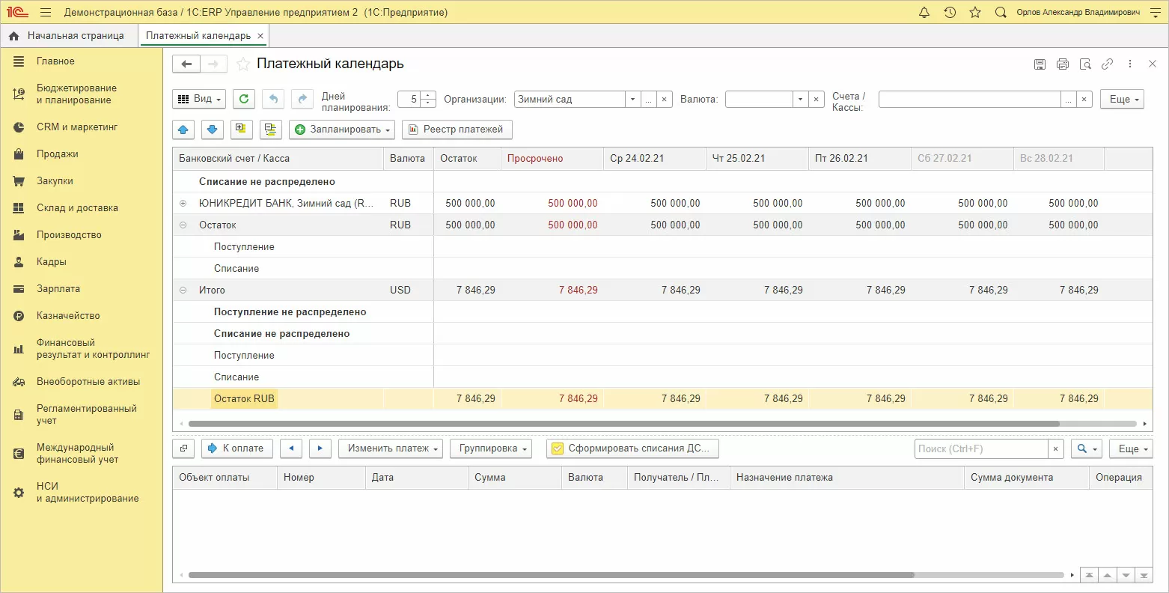This screenshot has width=1169, height=593.
Task: Click the green refresh icon in toolbar
Action: (x=243, y=99)
